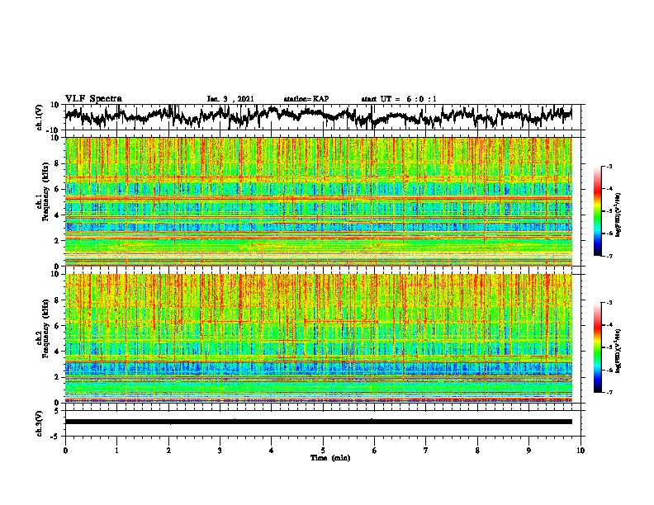Click tick label "5" on the Time axis

[323, 451]
